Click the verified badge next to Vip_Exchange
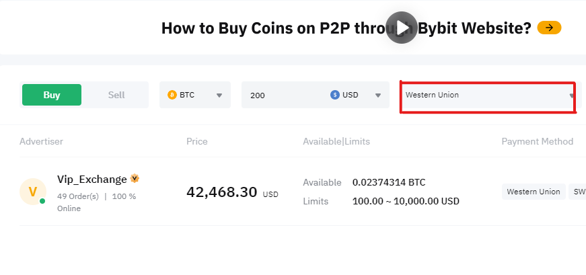Image resolution: width=586 pixels, height=275 pixels. point(135,179)
